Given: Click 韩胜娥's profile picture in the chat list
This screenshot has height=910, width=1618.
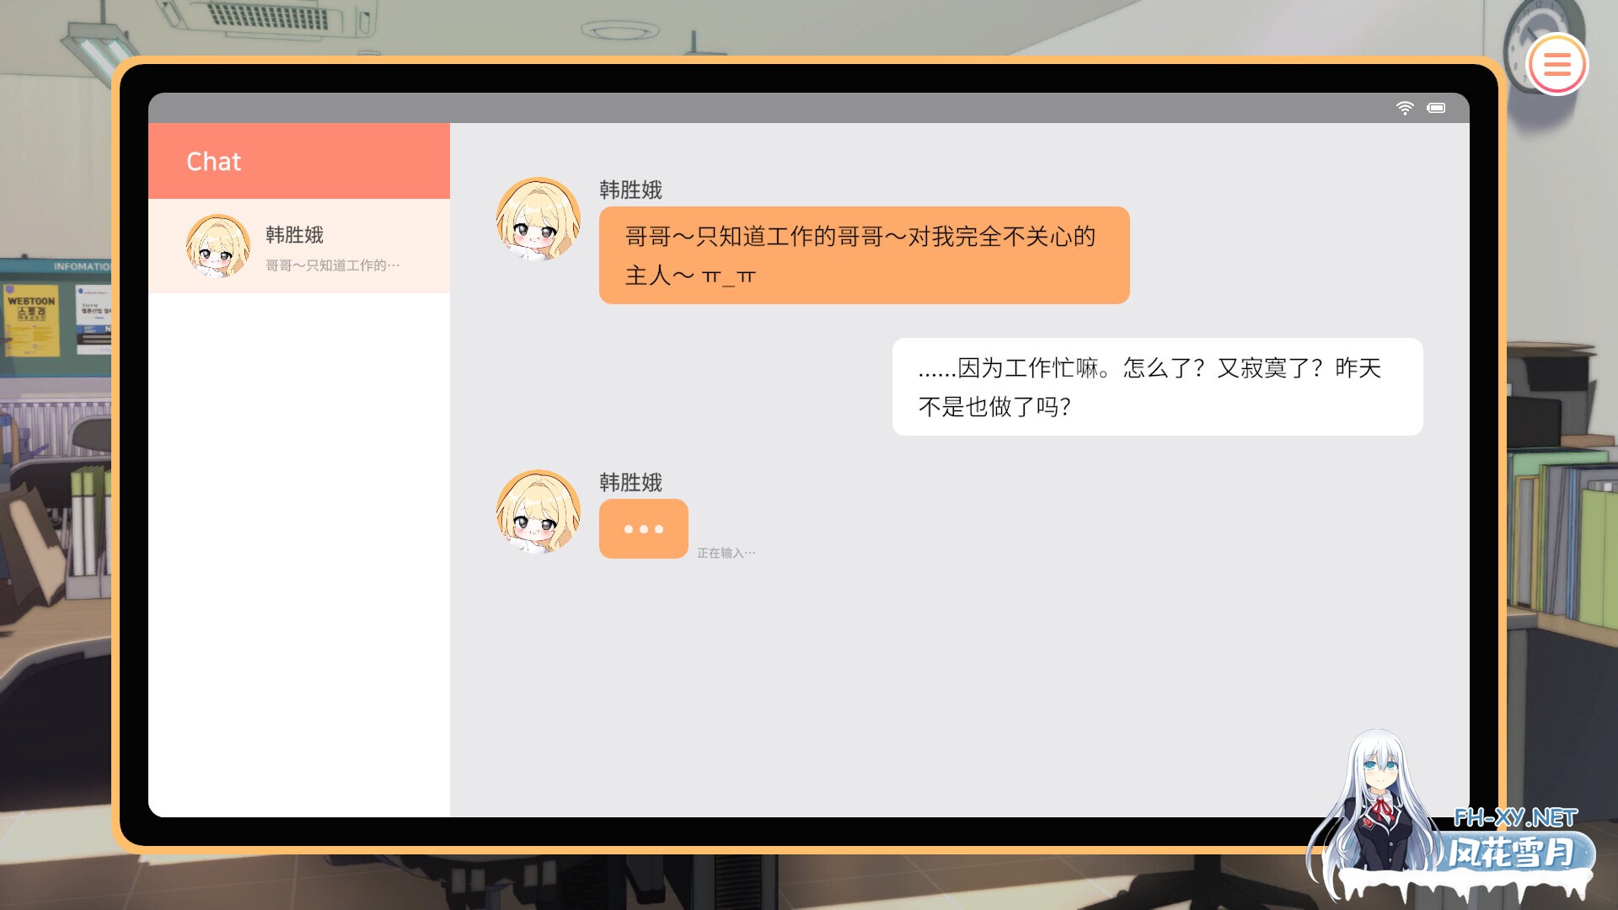Looking at the screenshot, I should pyautogui.click(x=217, y=246).
